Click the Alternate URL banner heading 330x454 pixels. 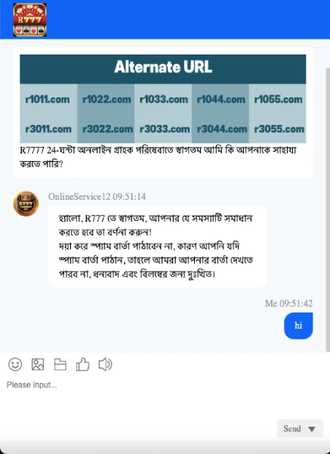tap(163, 67)
